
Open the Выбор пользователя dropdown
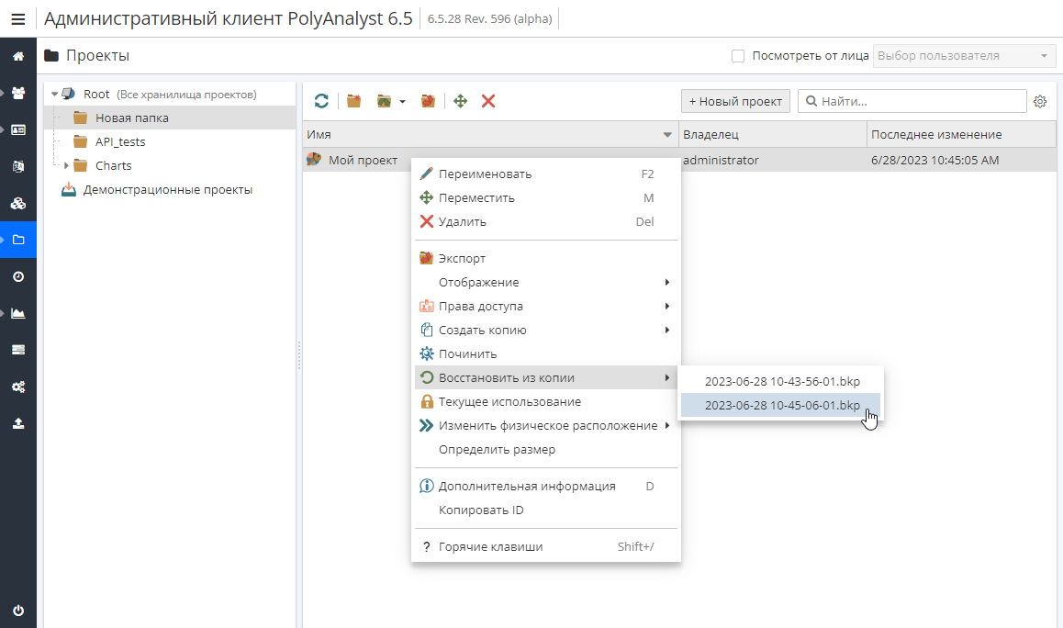click(964, 56)
